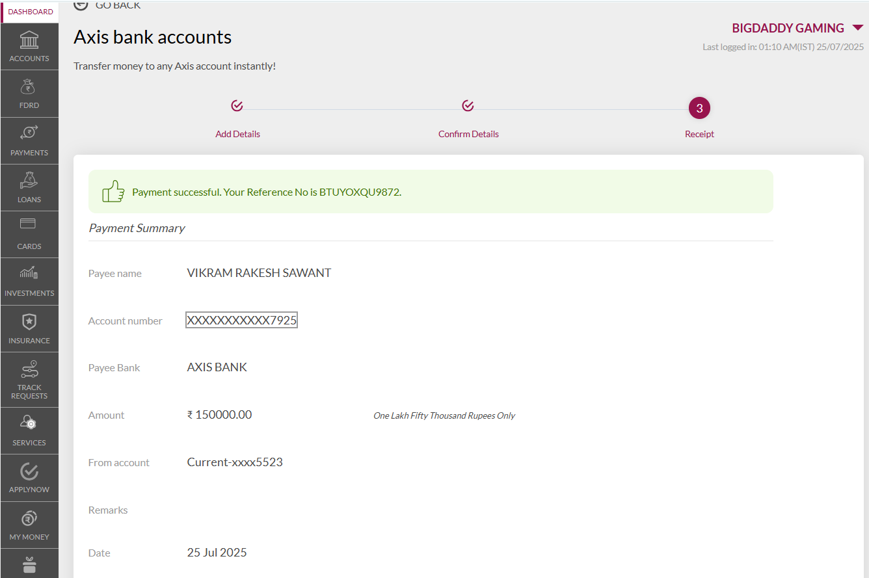Open Payments via the rupee transfer icon
869x578 pixels.
[29, 133]
